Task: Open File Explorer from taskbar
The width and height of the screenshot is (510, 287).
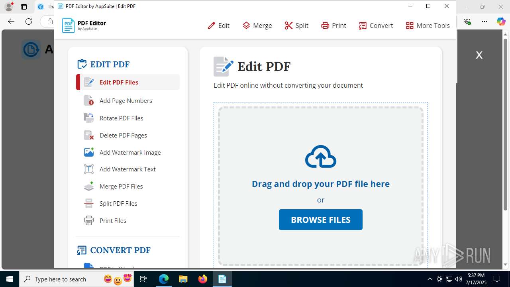Action: click(x=183, y=279)
